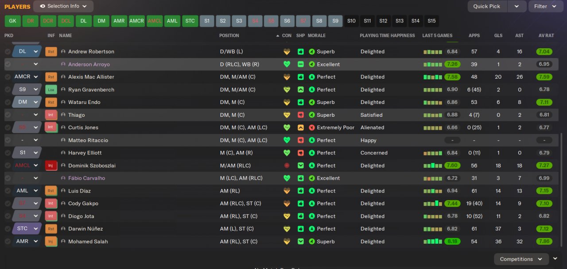Click Diogo Jota's Int badge
567x269 pixels.
click(51, 216)
